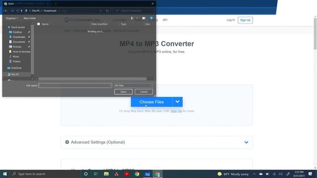Go up one folder level
317x178 pixels.
(21, 11)
